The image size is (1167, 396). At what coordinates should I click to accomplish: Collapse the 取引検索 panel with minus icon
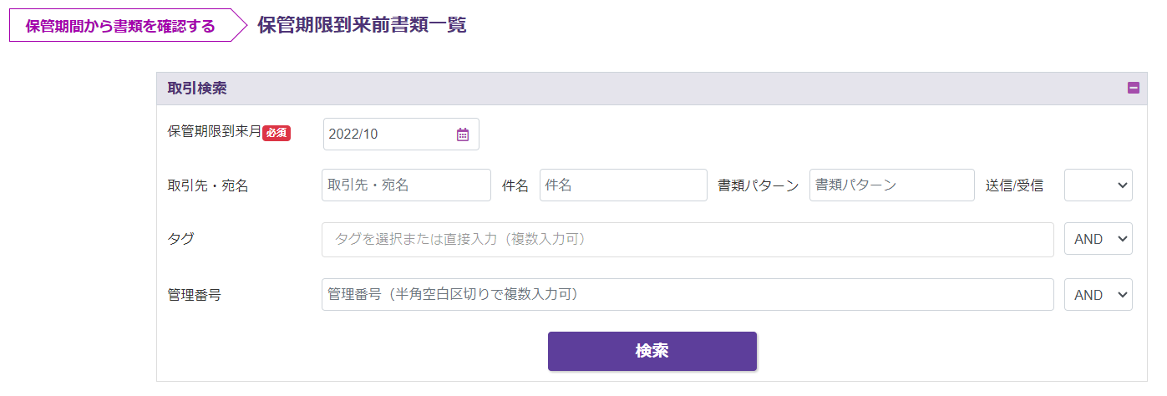coord(1133,88)
